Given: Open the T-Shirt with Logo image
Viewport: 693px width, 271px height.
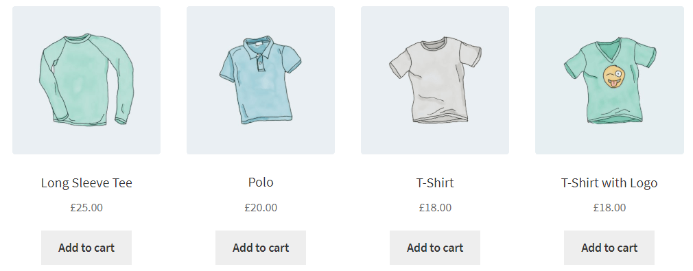Looking at the screenshot, I should [x=609, y=80].
